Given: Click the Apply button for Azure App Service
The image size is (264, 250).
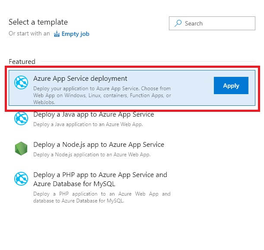Looking at the screenshot, I should 231,85.
